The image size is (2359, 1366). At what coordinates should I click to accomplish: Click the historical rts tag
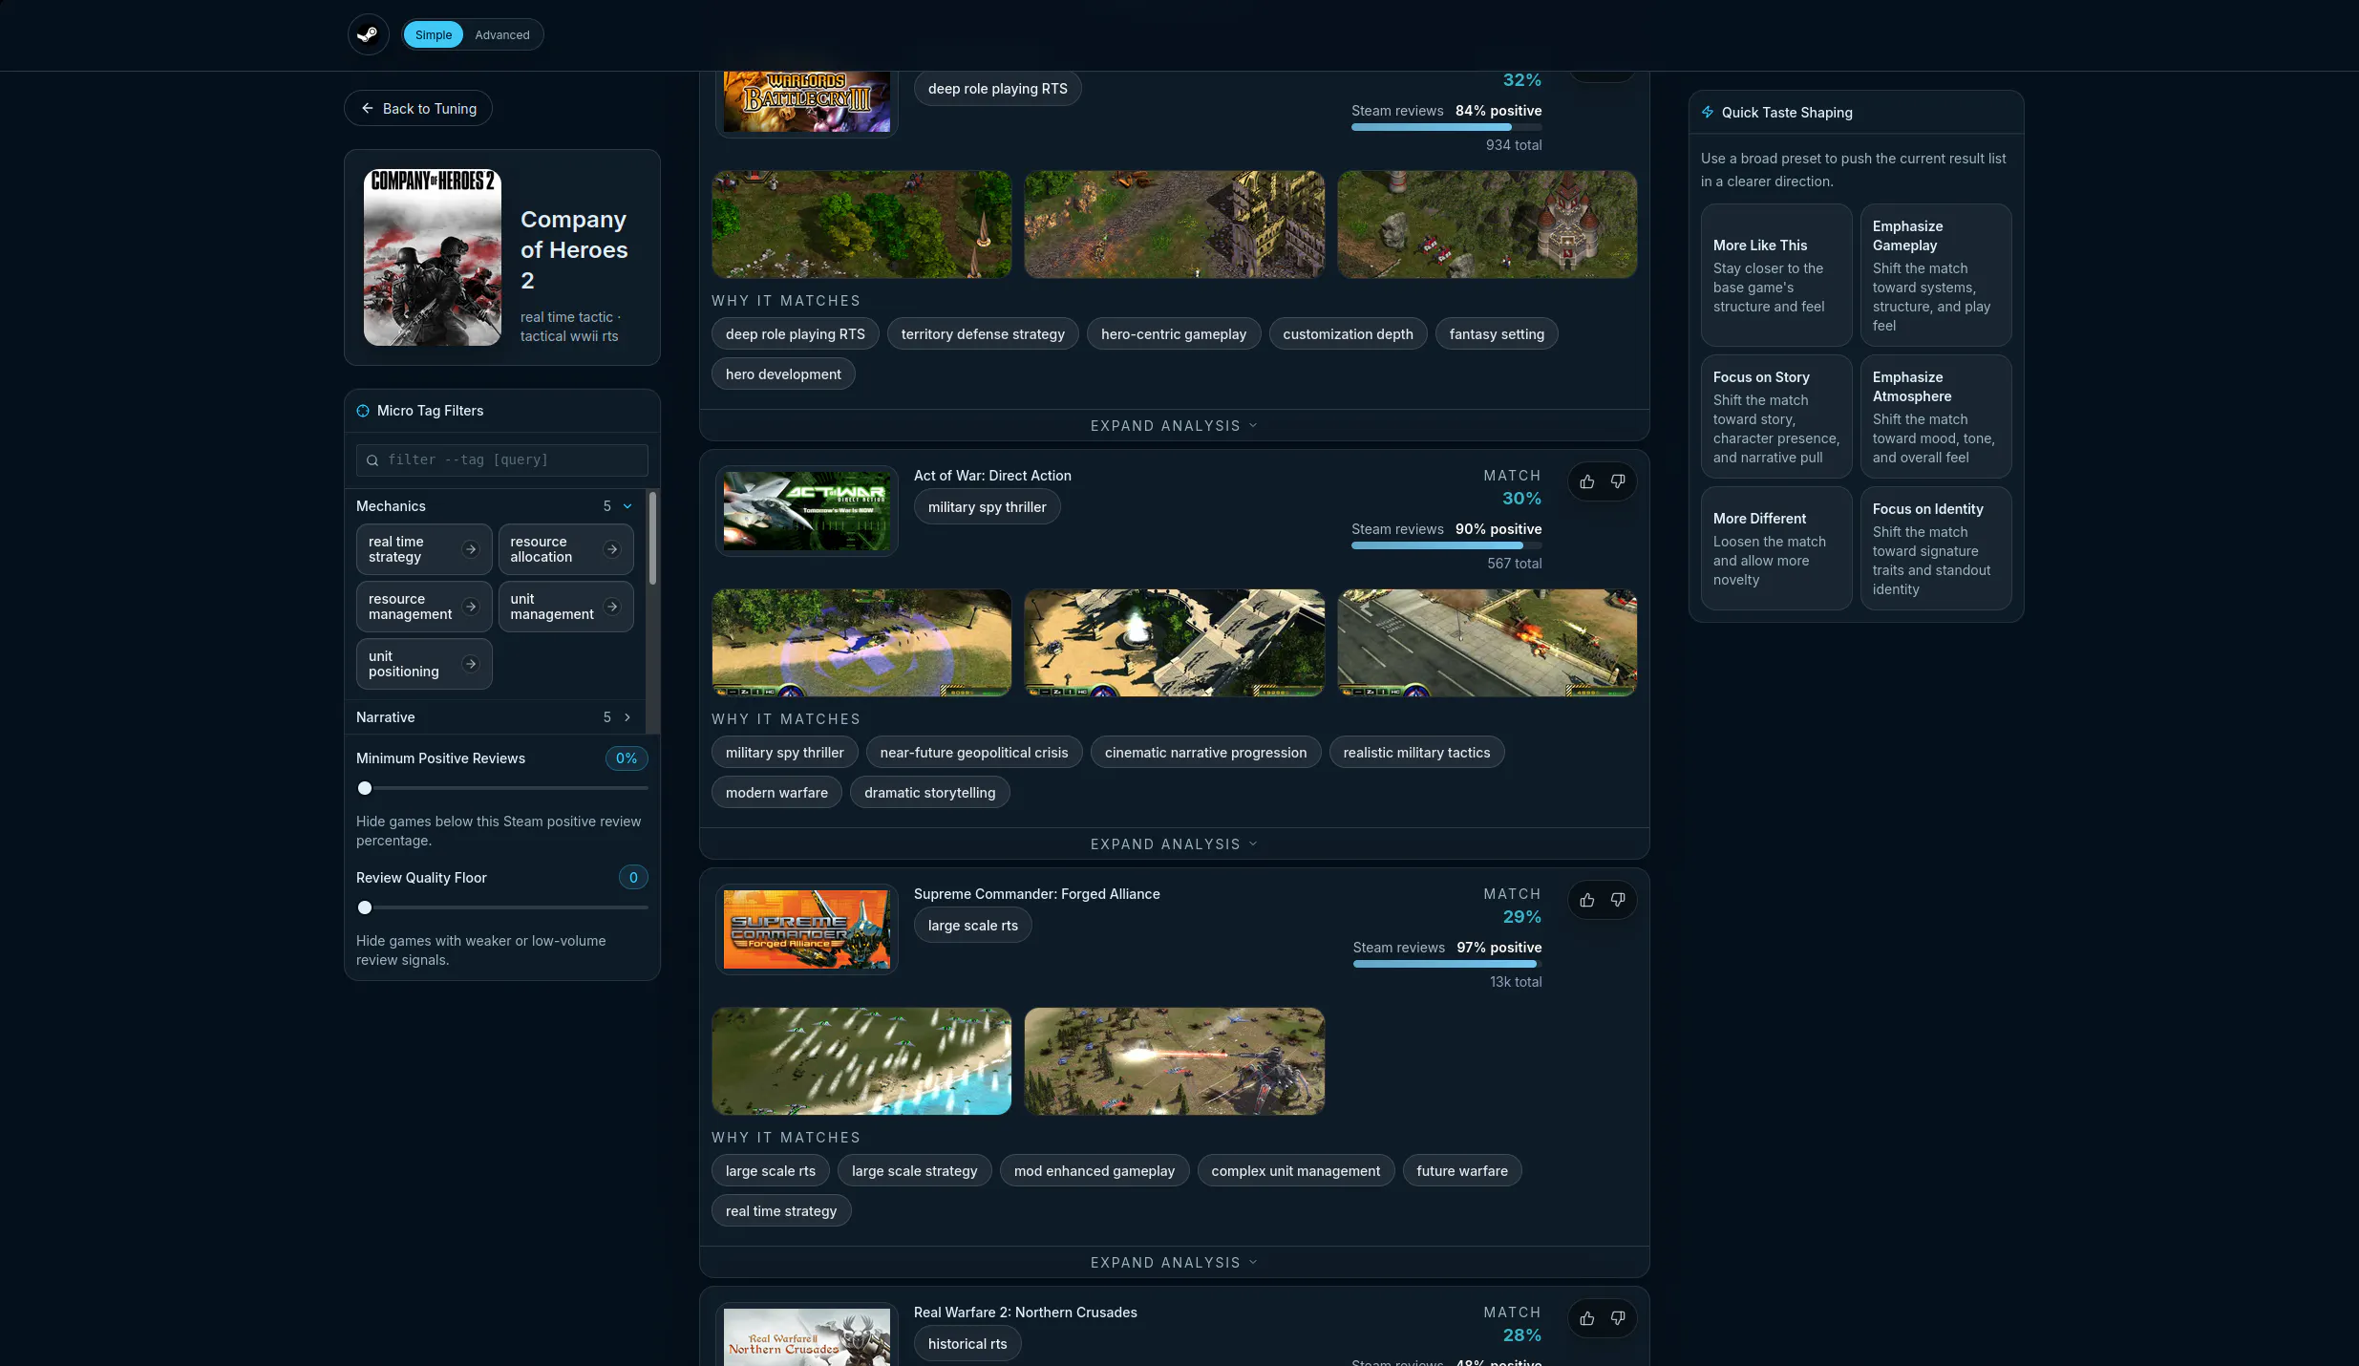pos(967,1344)
